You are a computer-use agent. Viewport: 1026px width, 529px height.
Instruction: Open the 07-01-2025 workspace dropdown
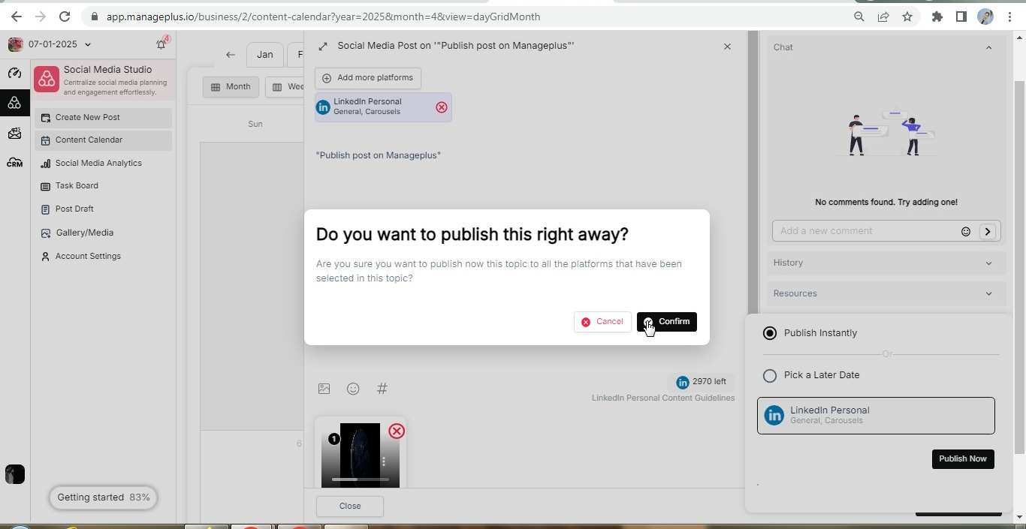(60, 44)
